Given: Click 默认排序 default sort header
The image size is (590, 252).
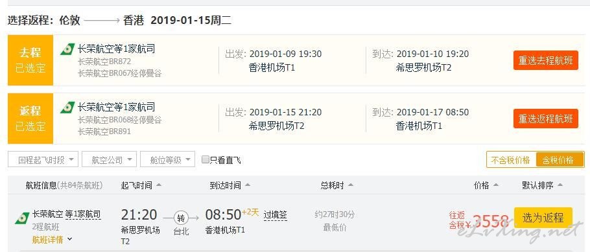Looking at the screenshot, I should click(x=542, y=185).
